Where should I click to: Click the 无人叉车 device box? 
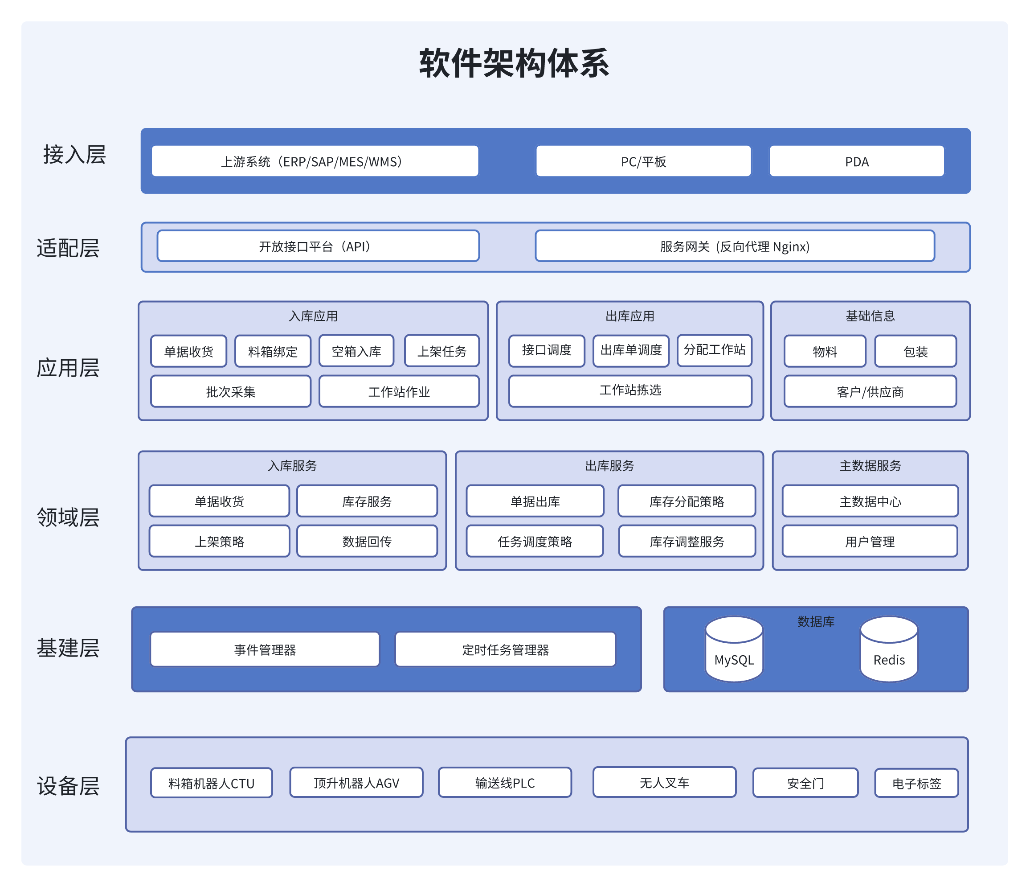click(664, 783)
